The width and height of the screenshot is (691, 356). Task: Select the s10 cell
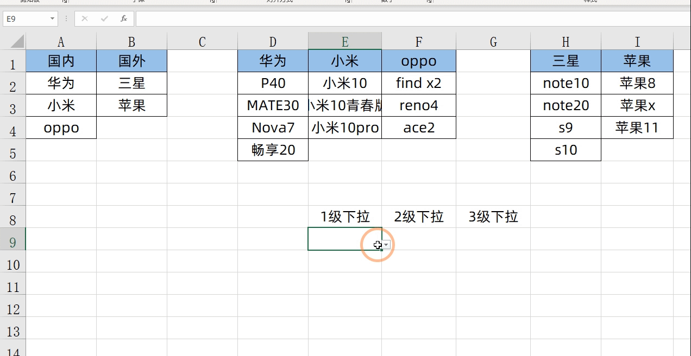tap(566, 150)
